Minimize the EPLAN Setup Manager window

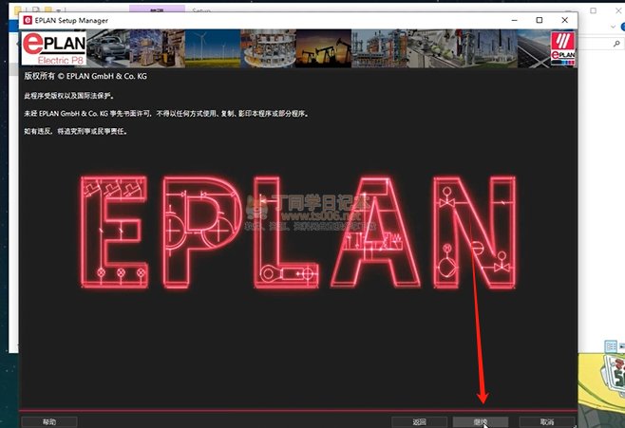515,20
